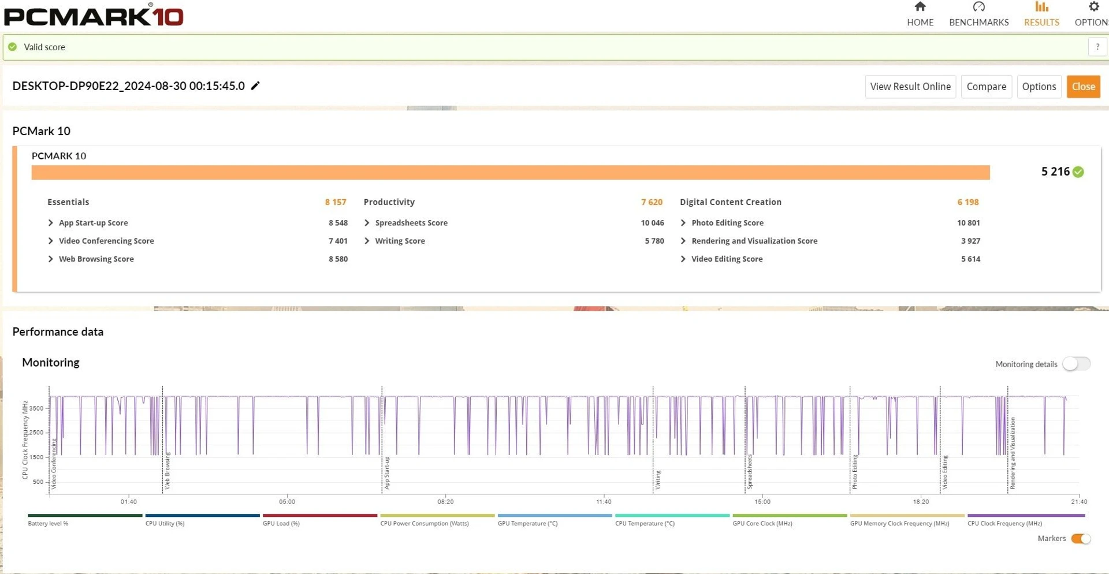Select GPU Temperature legend swatch
Viewport: 1109px width, 574px height.
click(x=555, y=516)
